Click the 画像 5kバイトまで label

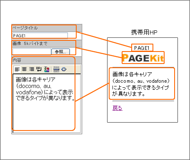click(x=30, y=44)
